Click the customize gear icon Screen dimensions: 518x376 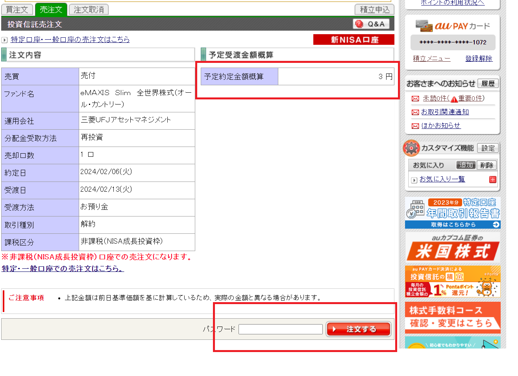click(411, 148)
